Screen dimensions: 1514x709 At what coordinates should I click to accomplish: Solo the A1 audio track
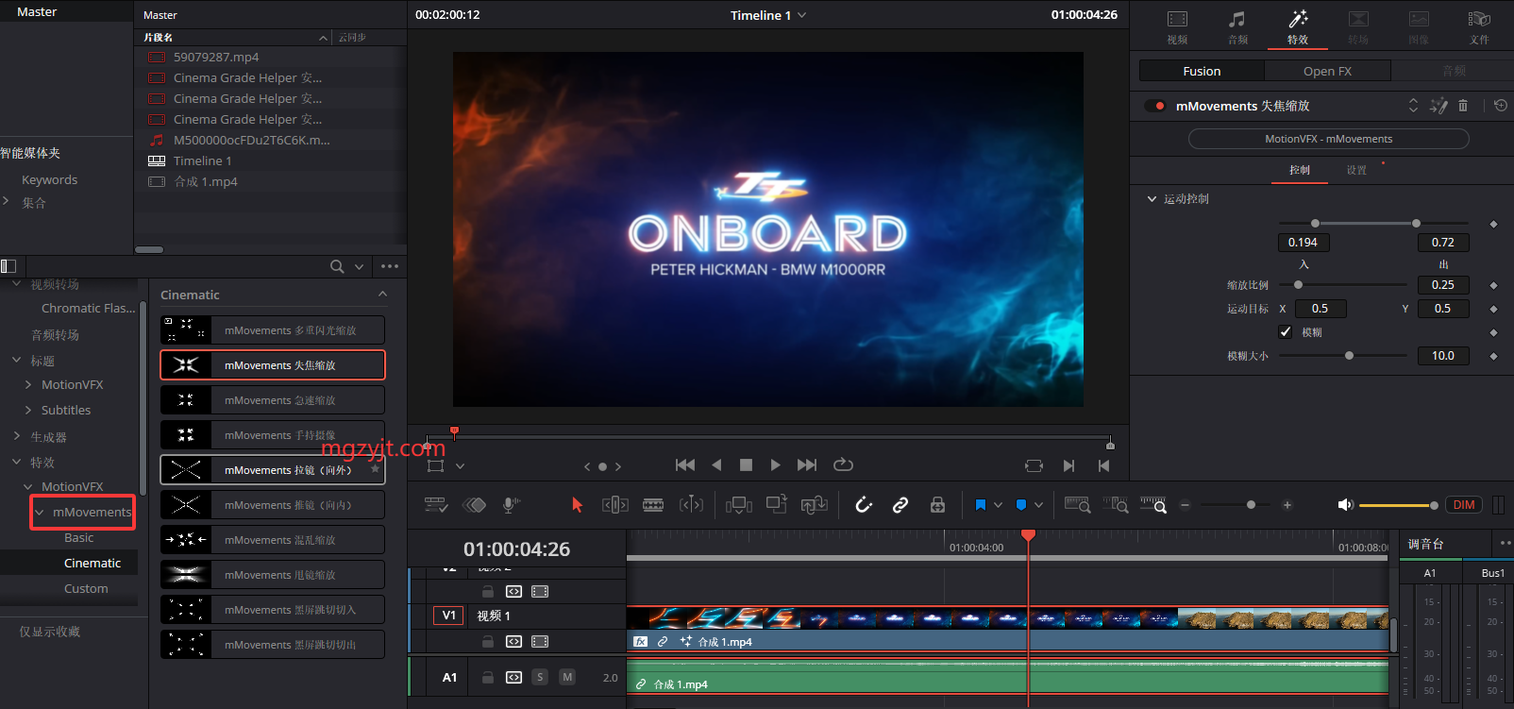[540, 677]
